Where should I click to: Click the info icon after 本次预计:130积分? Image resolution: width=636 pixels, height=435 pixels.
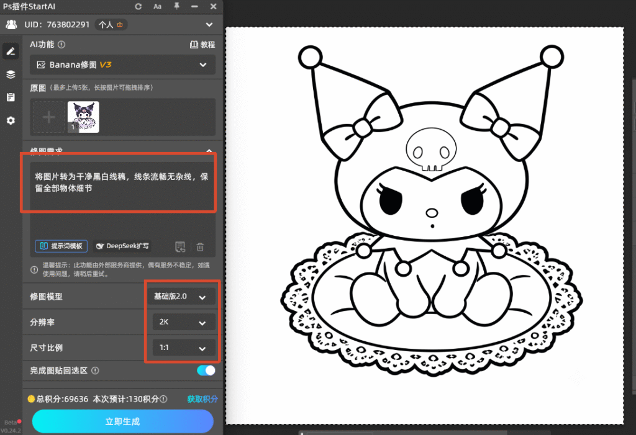pos(163,400)
